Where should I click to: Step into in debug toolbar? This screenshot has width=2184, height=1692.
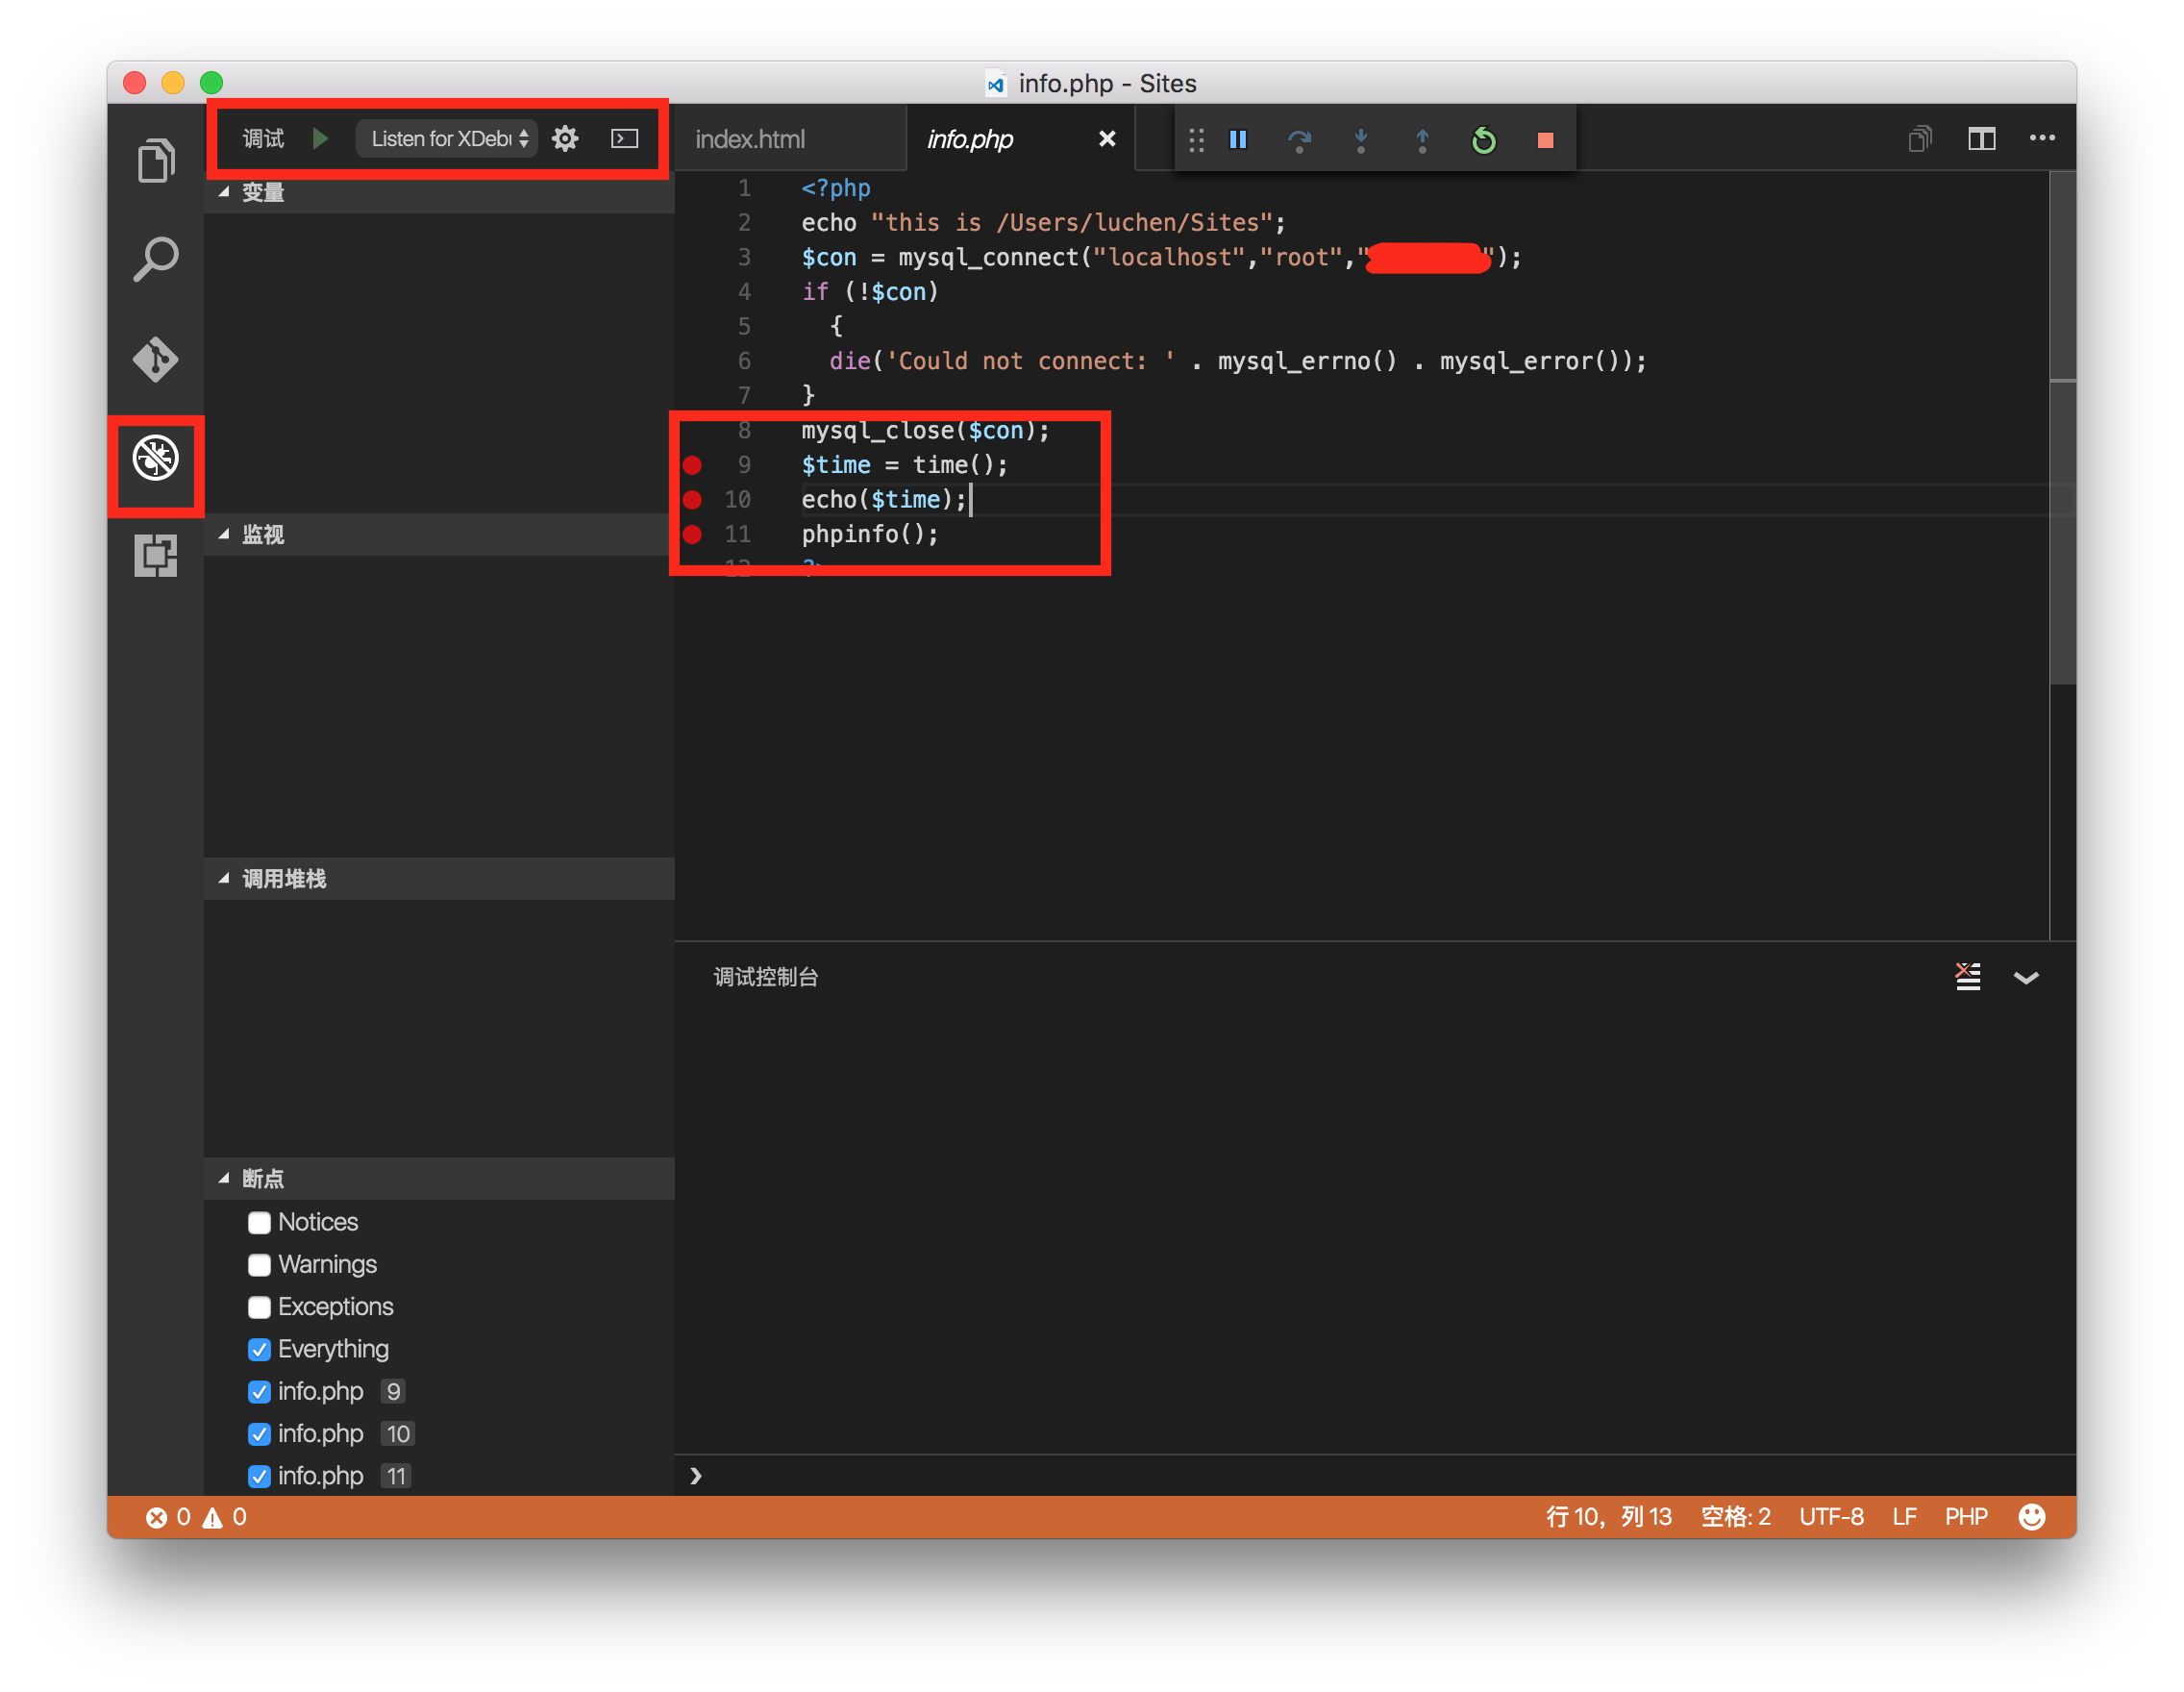click(x=1361, y=140)
